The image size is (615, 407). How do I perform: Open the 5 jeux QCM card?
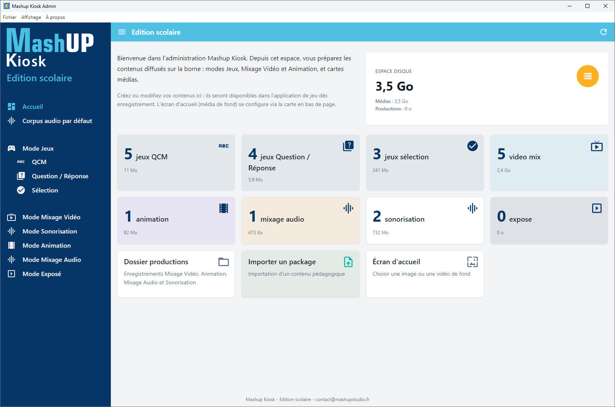click(x=176, y=162)
